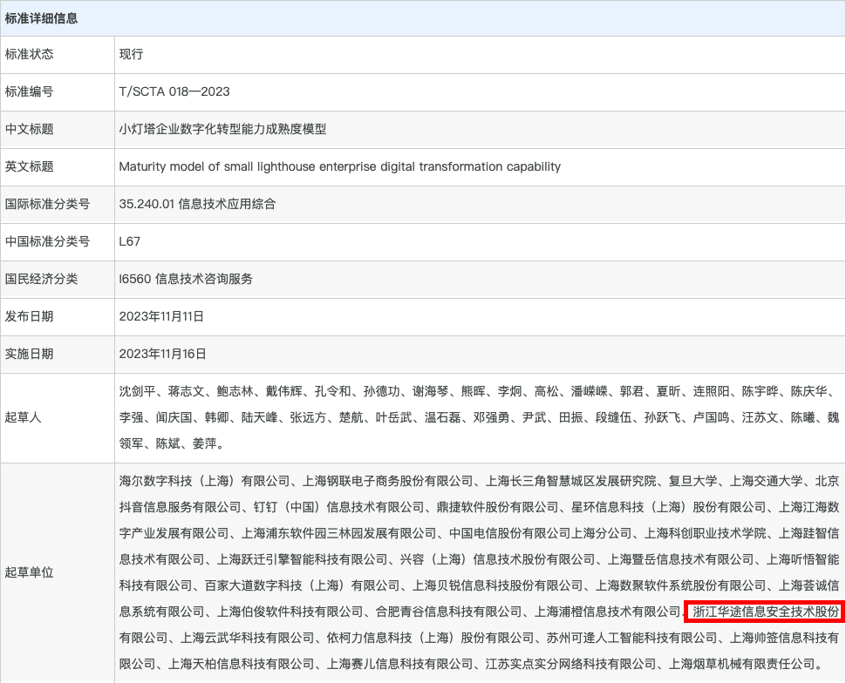
Task: Click the I6560 信息技术咨询服务 value
Action: [186, 279]
